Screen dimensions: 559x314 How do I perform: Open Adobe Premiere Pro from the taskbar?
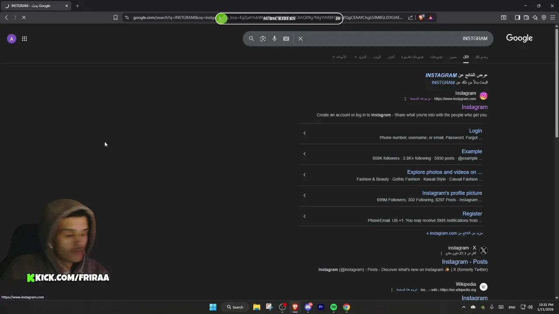[321, 307]
